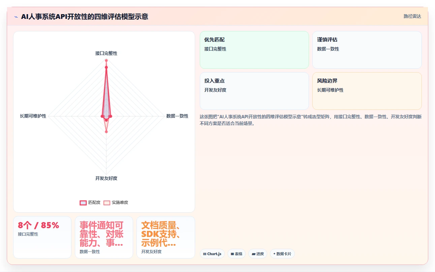Click the 开发友好度 radar axis label
This screenshot has height=272, width=435.
pos(106,178)
